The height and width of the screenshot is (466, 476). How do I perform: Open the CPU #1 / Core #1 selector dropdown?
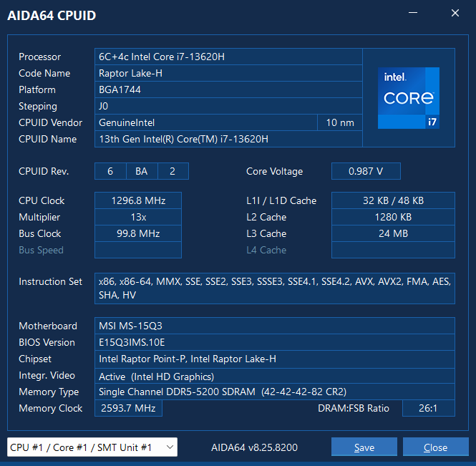point(92,447)
